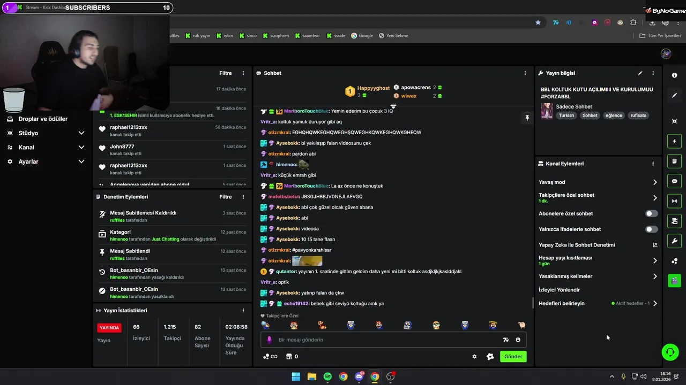
Task: Toggle Yalnızca ifadelerle sohbet switch
Action: coord(651,229)
